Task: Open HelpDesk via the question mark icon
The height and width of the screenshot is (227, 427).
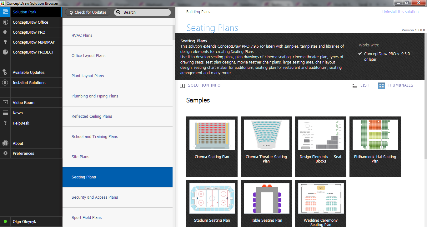Action: (5, 123)
